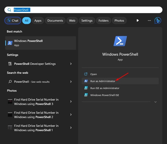The height and width of the screenshot is (144, 167).
Task: Open the Bing Chat filter
Action: click(x=13, y=20)
